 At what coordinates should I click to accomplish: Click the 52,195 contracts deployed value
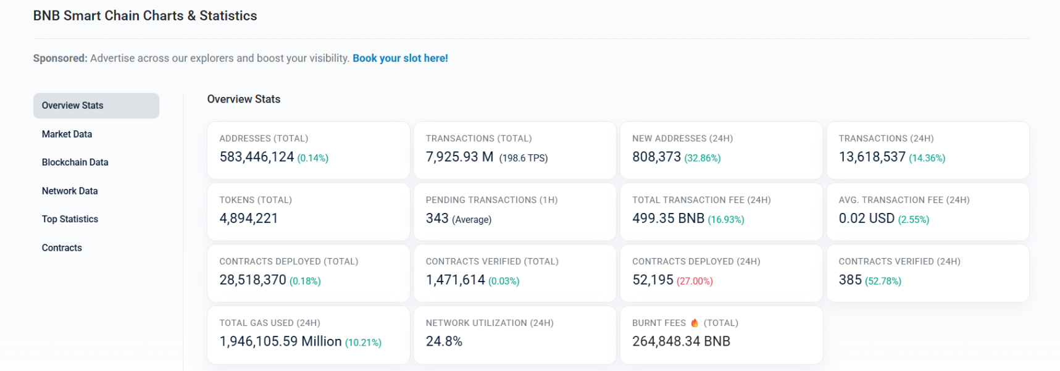coord(653,280)
